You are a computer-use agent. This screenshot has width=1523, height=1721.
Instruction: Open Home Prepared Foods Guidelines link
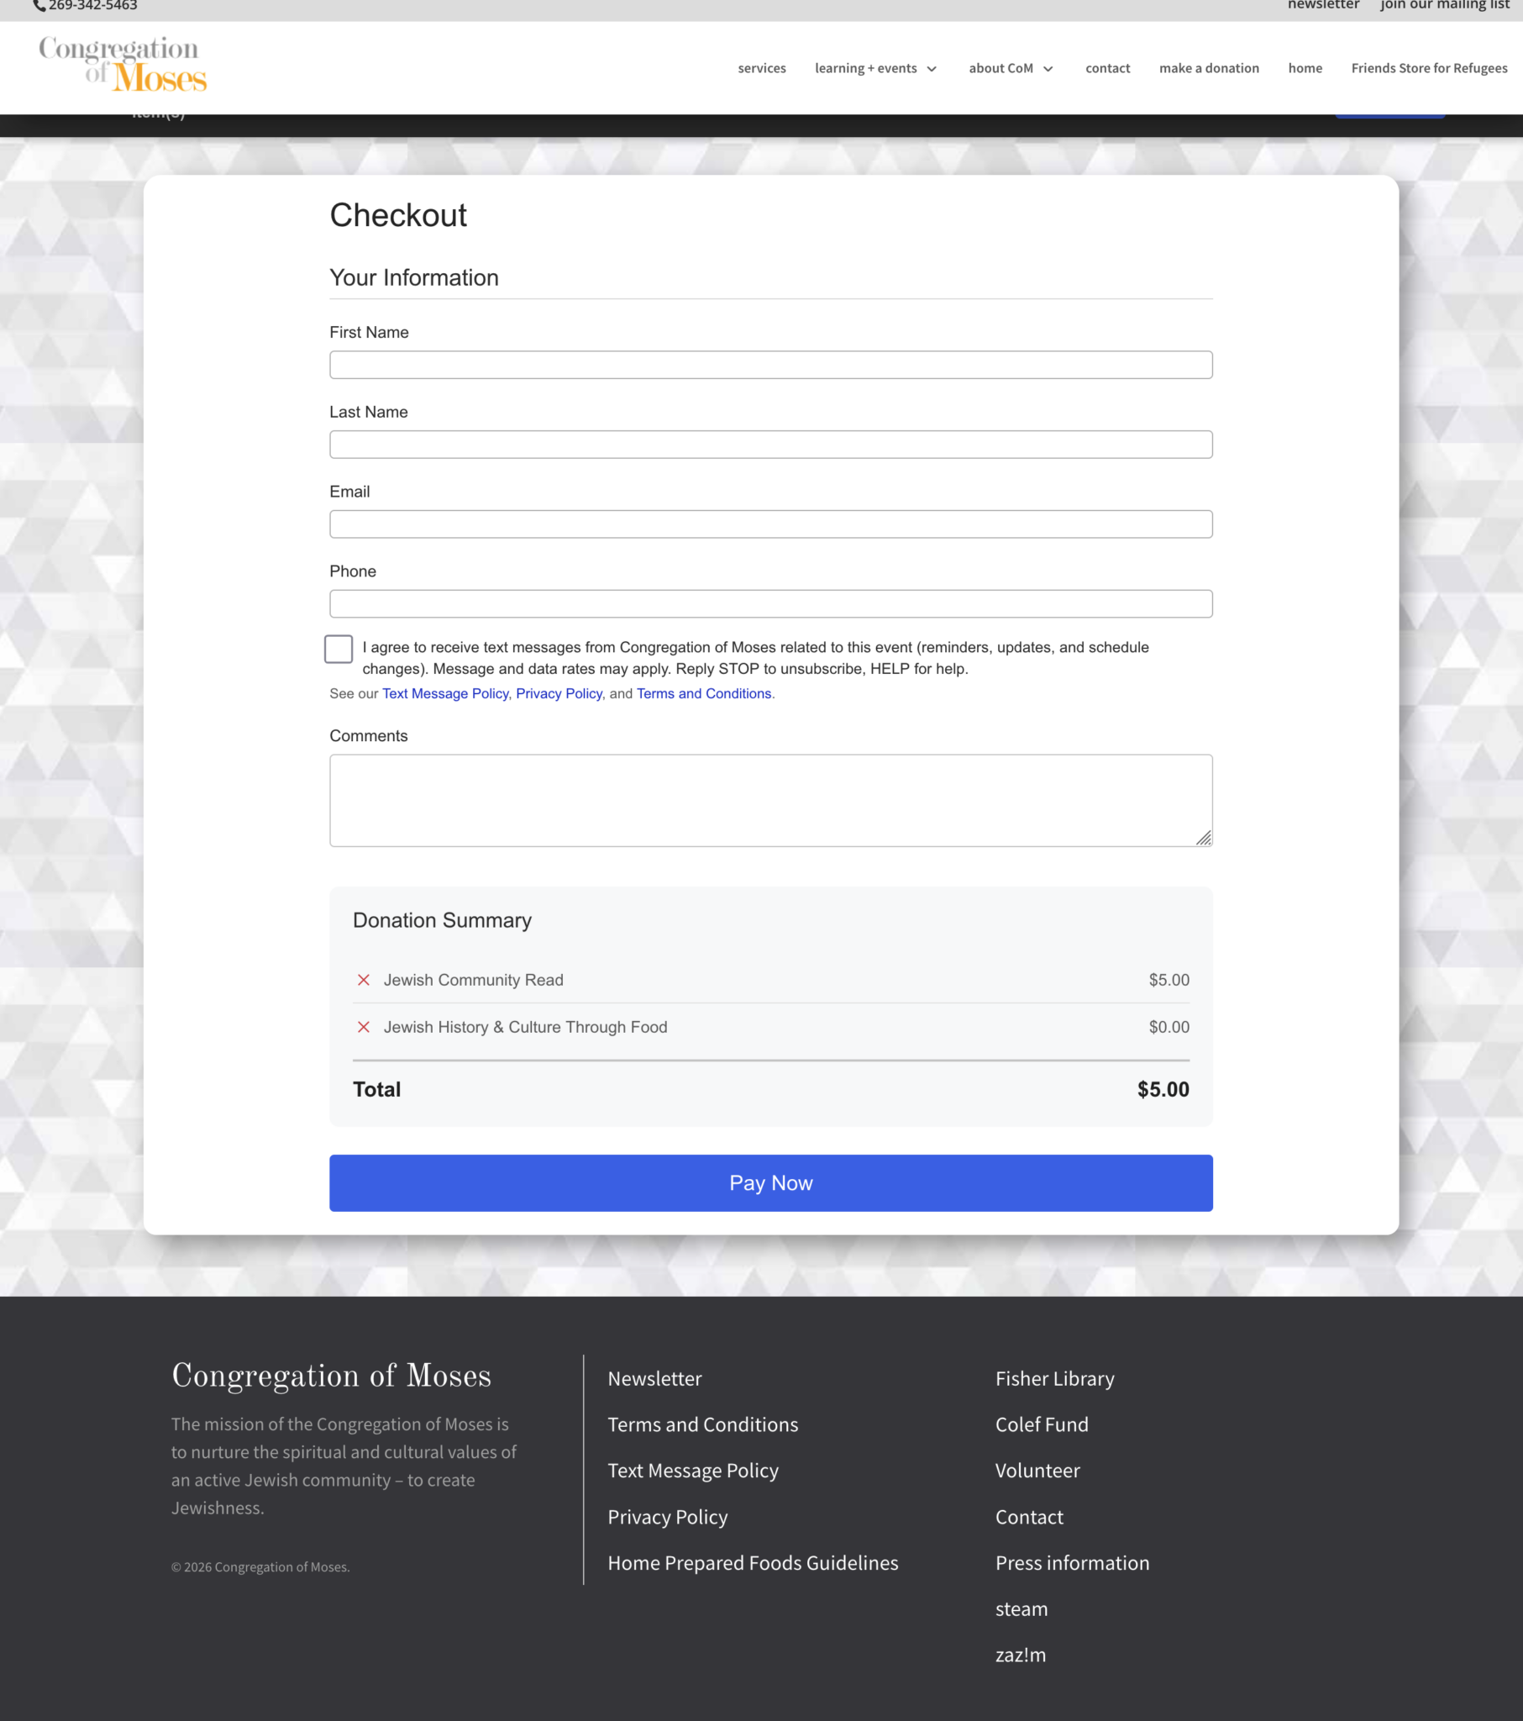[x=753, y=1564]
